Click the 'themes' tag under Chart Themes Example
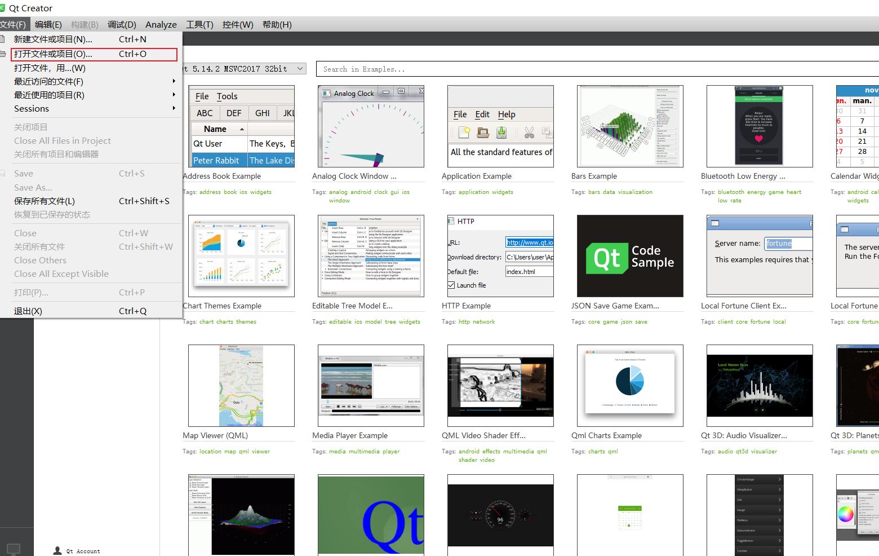The width and height of the screenshot is (879, 556). pyautogui.click(x=246, y=322)
